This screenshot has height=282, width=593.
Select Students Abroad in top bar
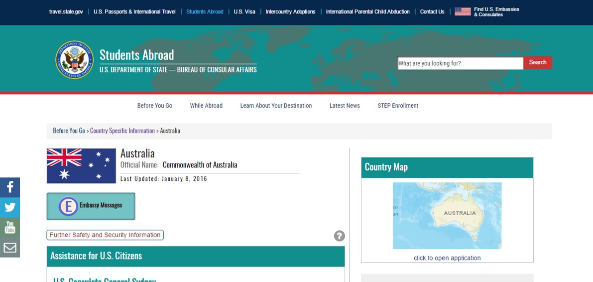205,12
